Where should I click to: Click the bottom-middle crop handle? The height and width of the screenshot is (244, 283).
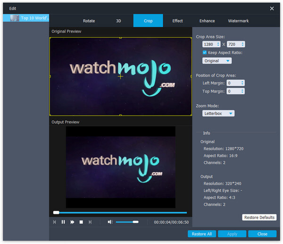[x=120, y=115]
